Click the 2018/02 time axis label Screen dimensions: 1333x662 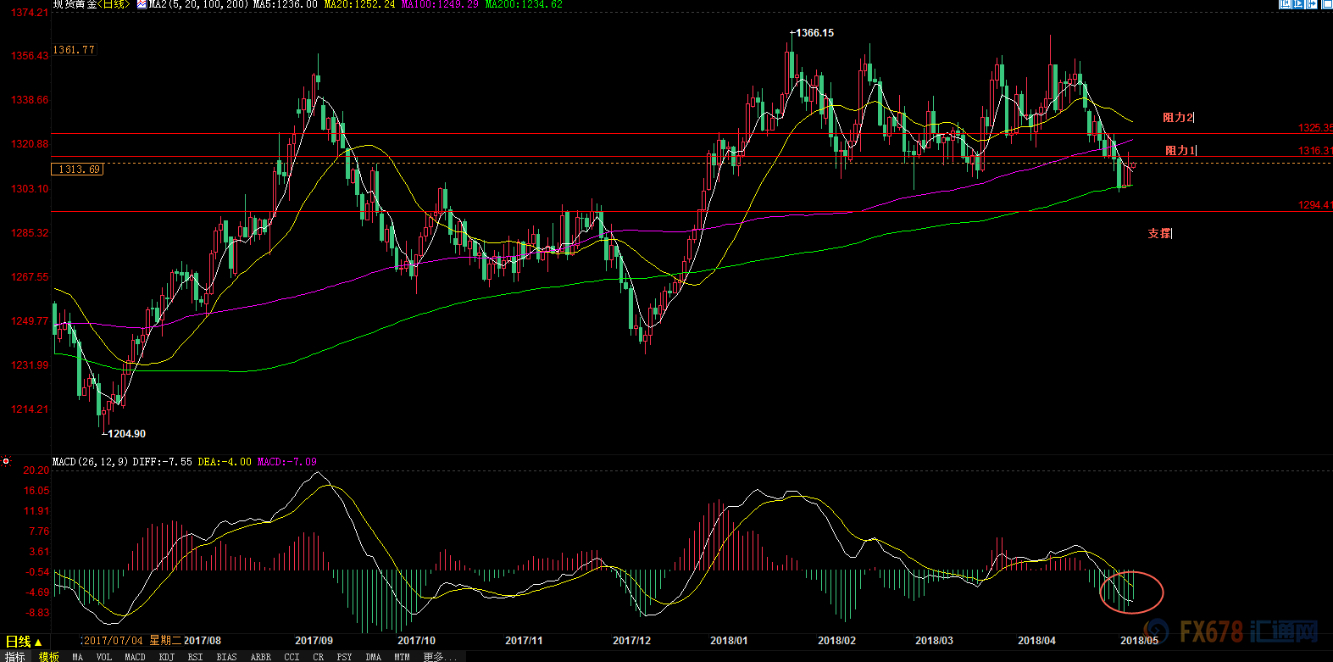(836, 641)
